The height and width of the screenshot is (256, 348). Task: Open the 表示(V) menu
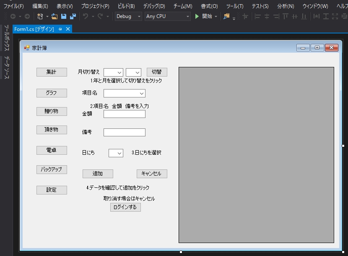[x=65, y=6]
